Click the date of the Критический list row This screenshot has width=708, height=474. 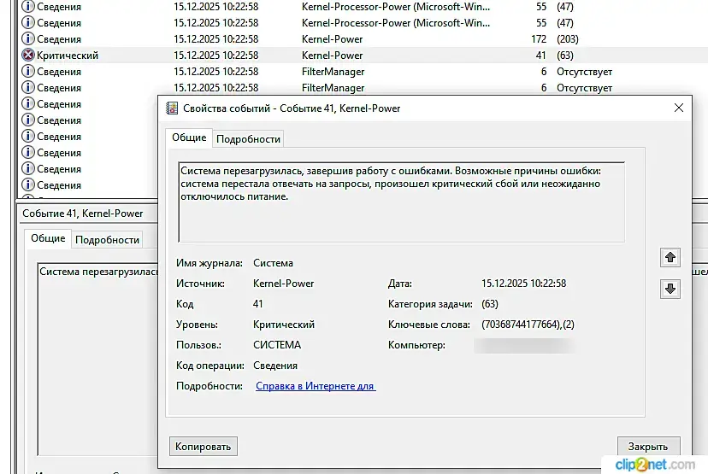pos(215,56)
